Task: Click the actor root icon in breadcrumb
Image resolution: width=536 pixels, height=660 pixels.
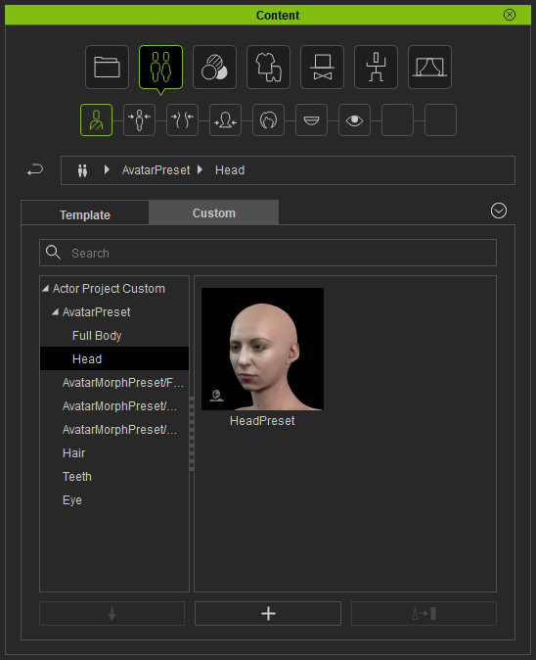Action: 82,170
